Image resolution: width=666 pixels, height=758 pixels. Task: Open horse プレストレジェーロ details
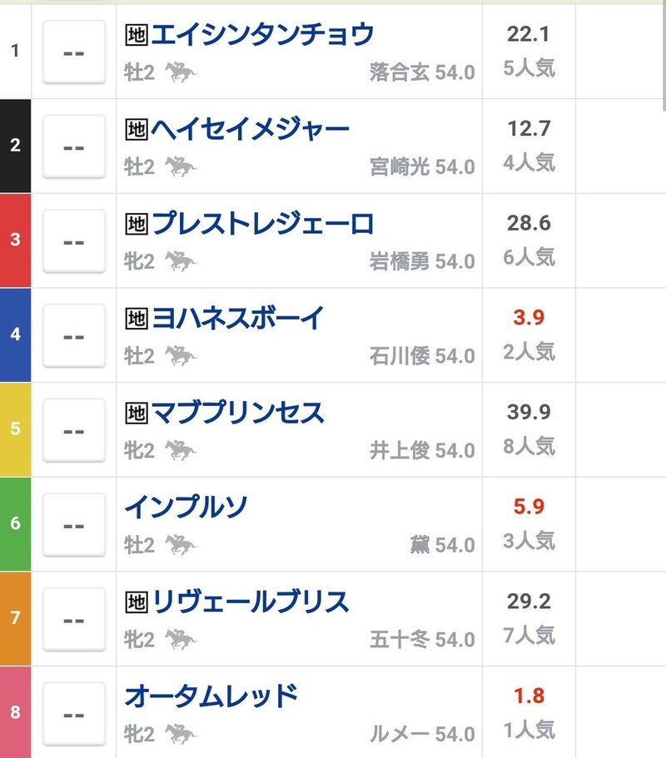click(x=262, y=224)
